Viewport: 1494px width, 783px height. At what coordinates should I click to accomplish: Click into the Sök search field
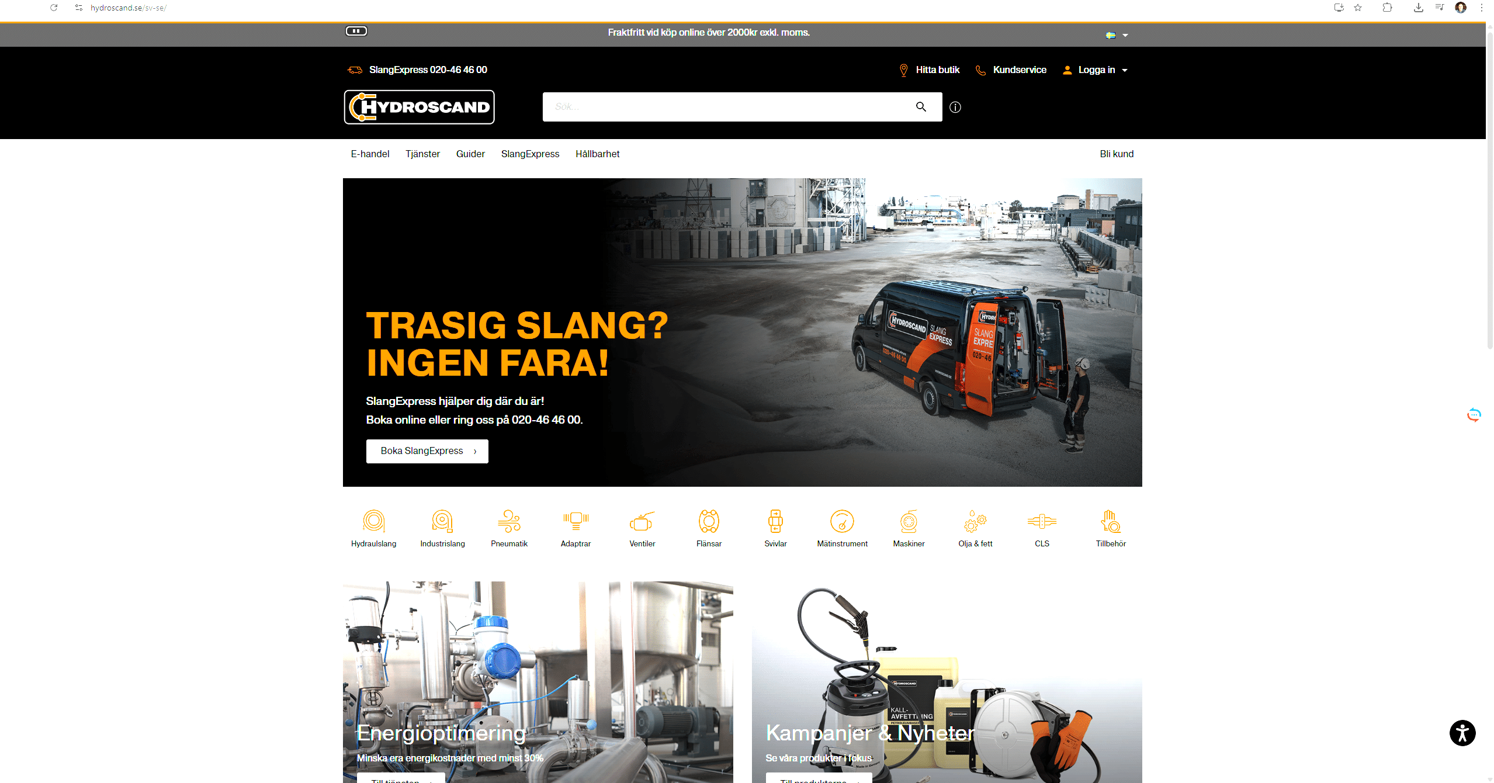725,107
